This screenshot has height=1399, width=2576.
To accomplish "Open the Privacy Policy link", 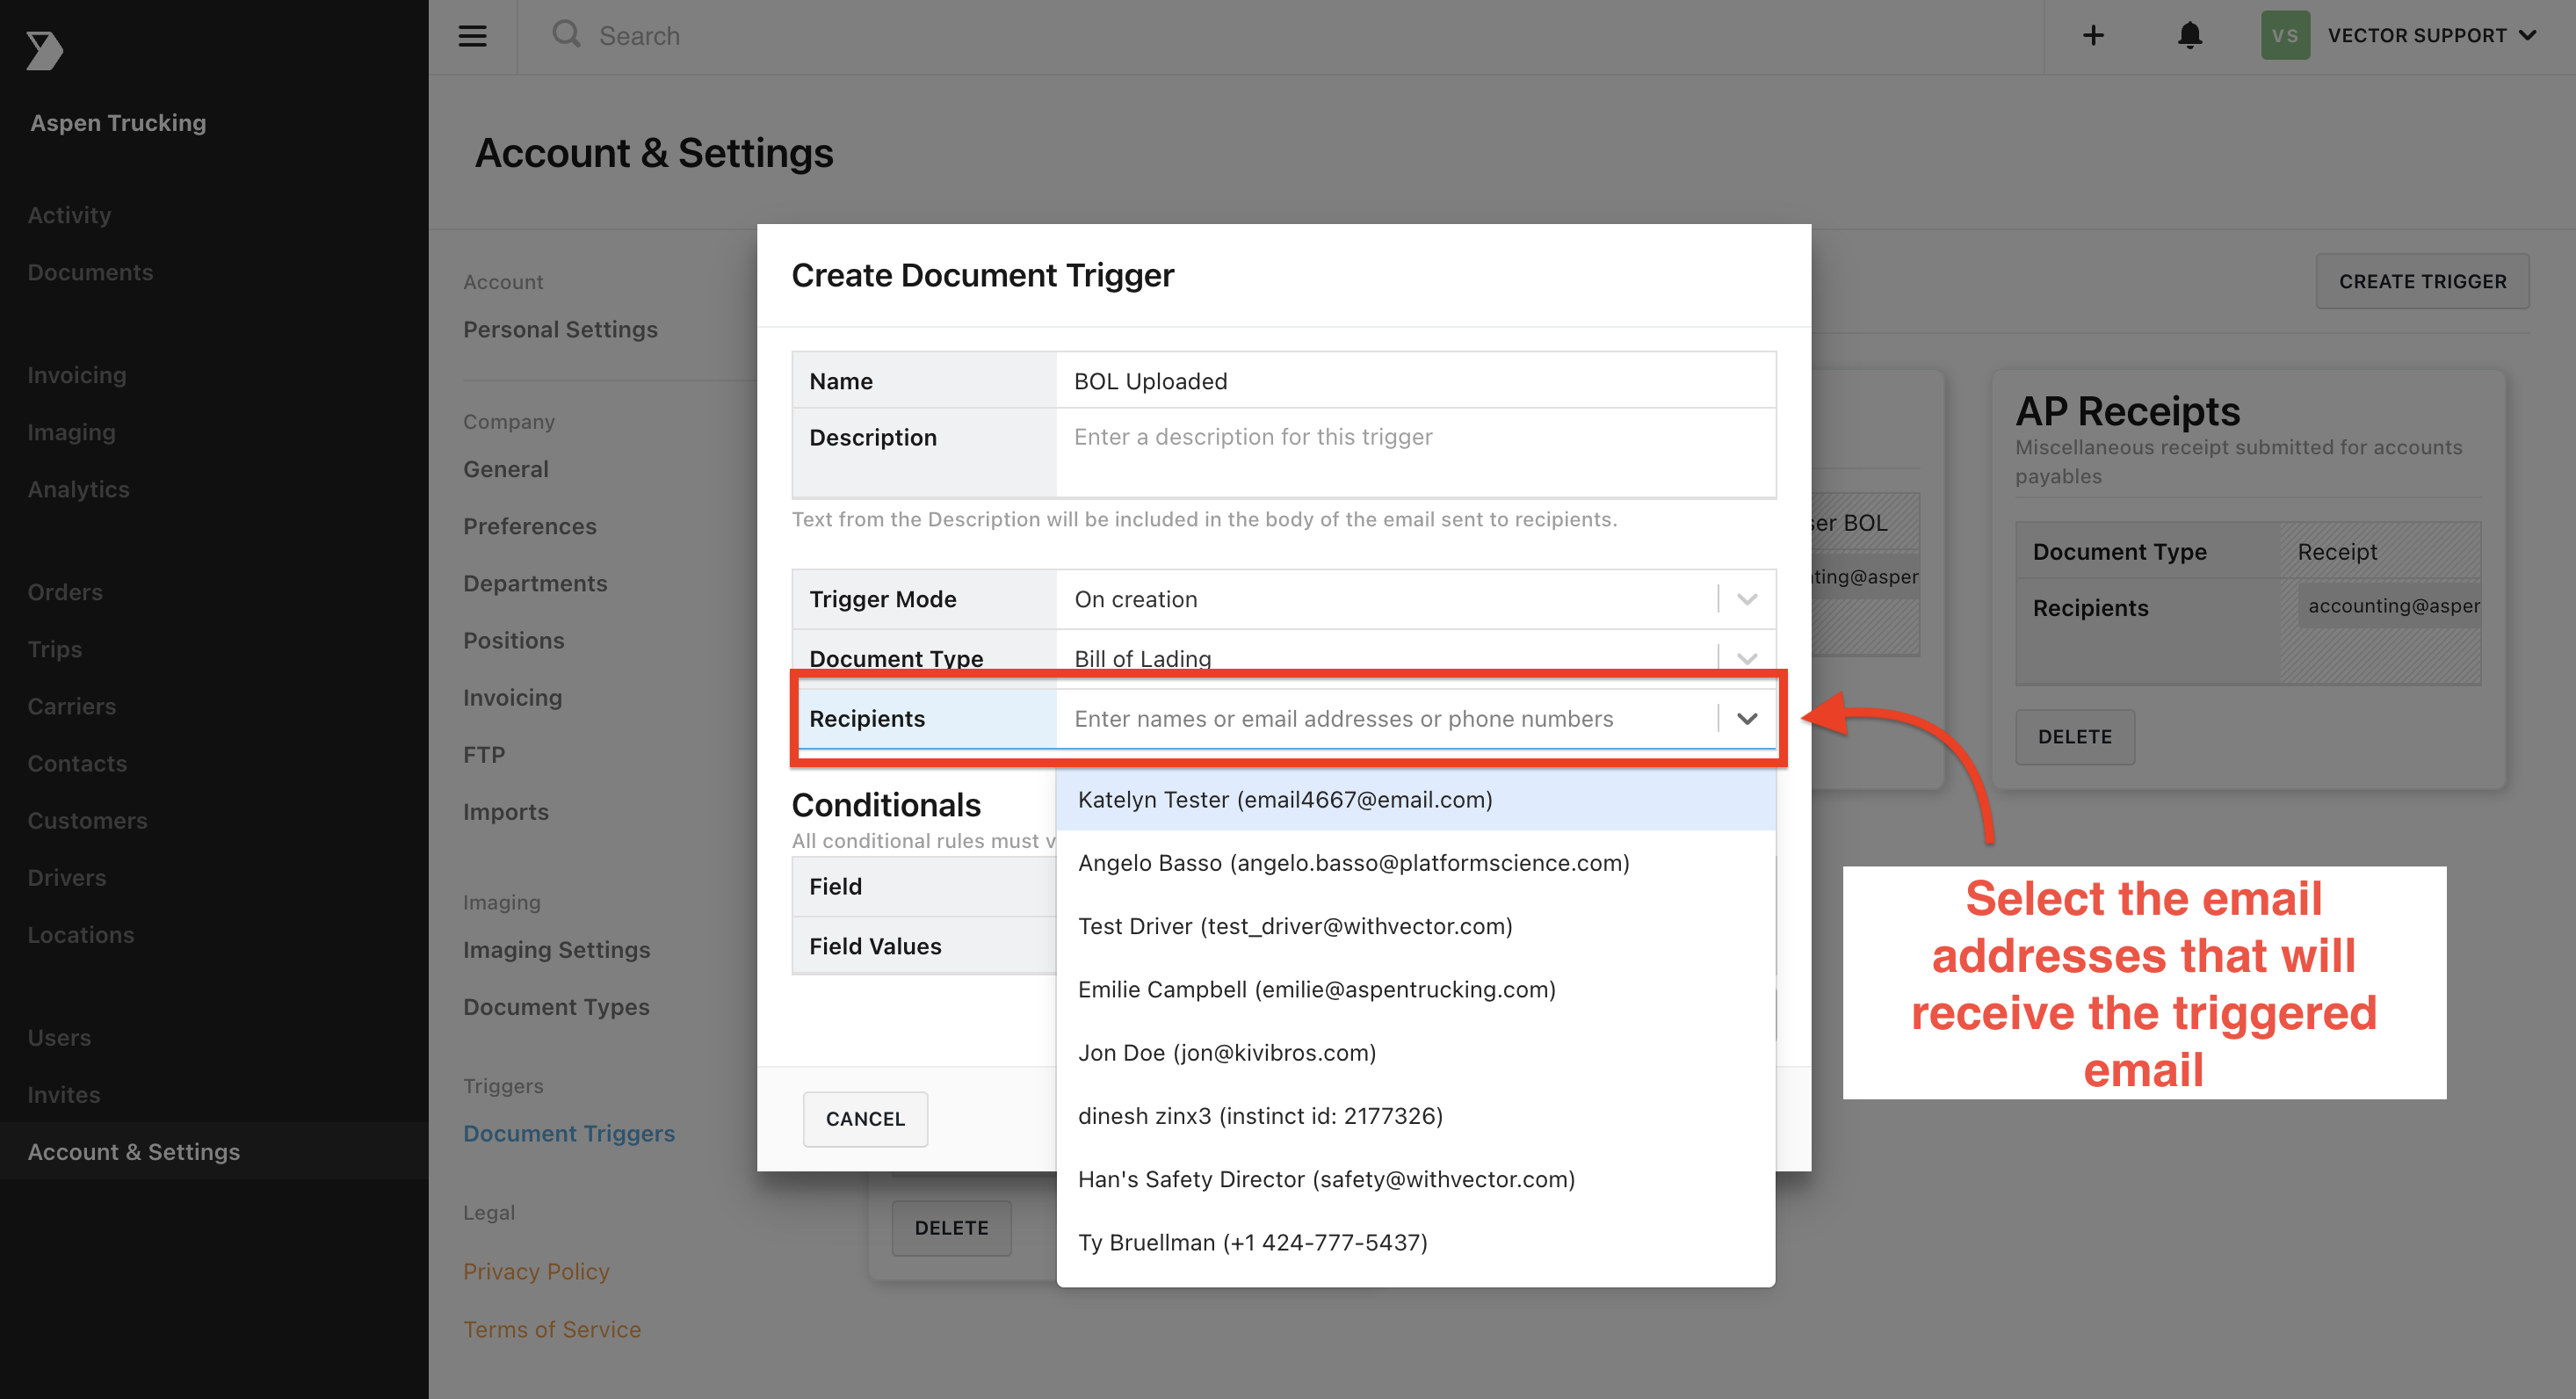I will (536, 1271).
